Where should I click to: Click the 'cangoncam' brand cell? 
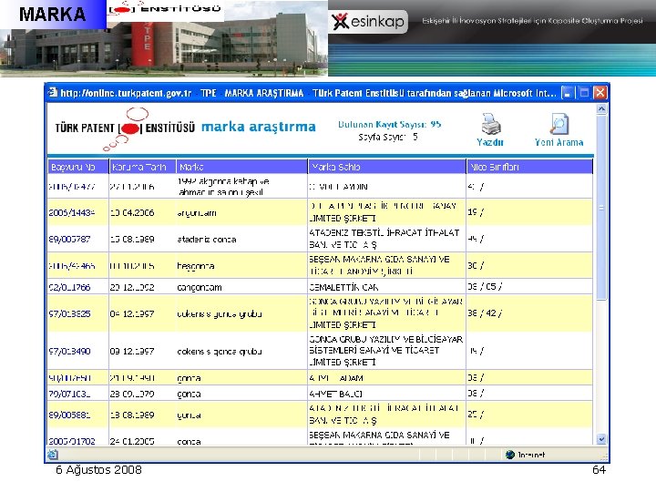241,287
